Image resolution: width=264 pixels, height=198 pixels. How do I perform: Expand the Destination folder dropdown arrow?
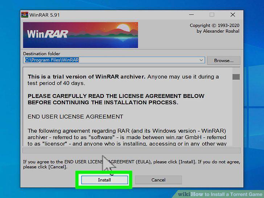[x=201, y=60]
